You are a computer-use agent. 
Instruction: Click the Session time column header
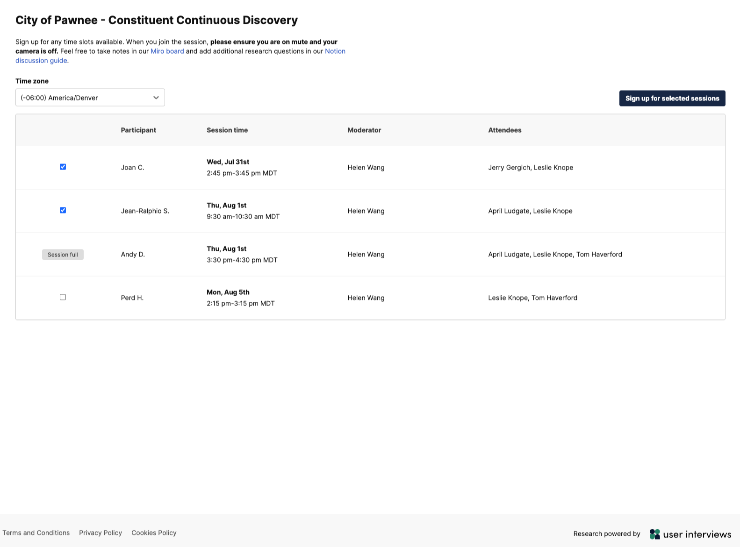(x=227, y=130)
